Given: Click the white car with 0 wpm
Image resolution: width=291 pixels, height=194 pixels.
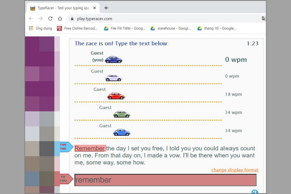Looking at the screenshot, I should click(x=113, y=78).
